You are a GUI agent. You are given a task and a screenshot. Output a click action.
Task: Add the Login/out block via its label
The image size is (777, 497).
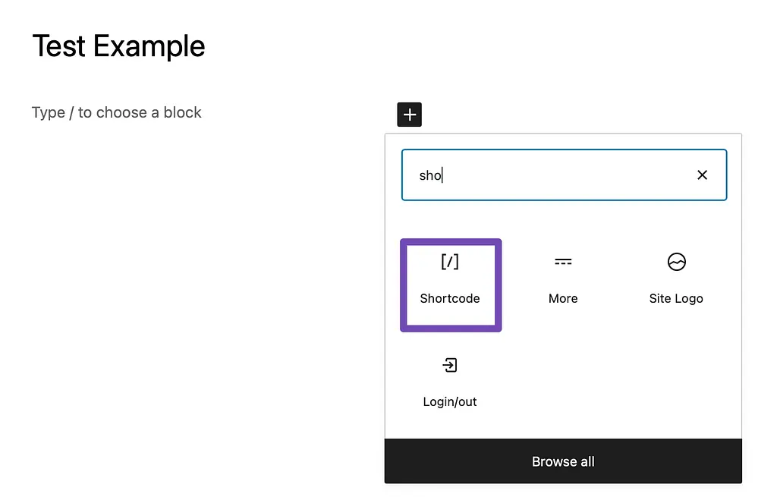tap(450, 401)
